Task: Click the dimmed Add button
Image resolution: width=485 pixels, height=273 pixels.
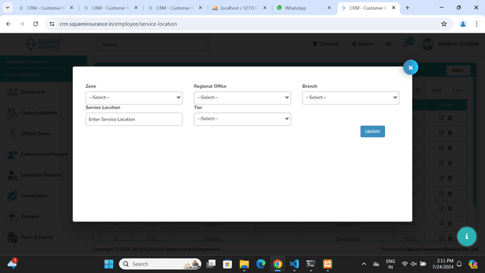Action: 458,71
